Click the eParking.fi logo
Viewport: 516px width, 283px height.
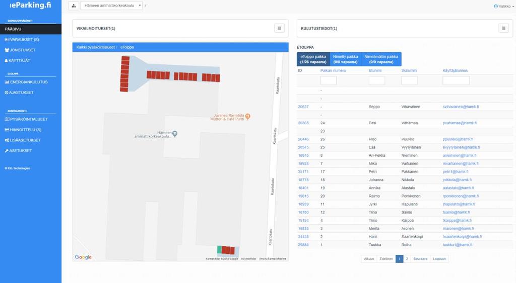[30, 5]
